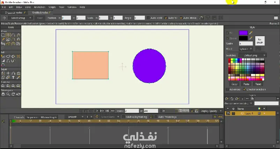280x149 pixels.
Task: Click the Duplicate Layer icon in Layers panel
Action: click(232, 99)
